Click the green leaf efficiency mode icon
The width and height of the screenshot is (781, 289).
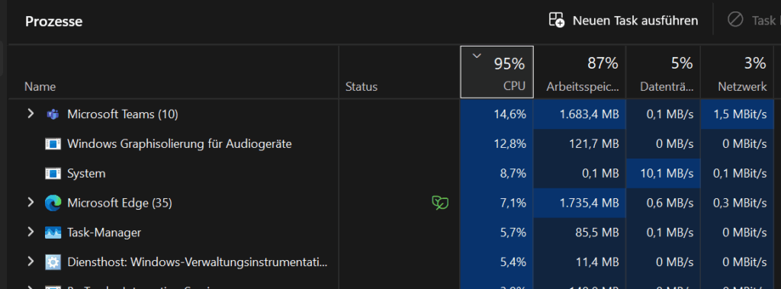pyautogui.click(x=440, y=203)
